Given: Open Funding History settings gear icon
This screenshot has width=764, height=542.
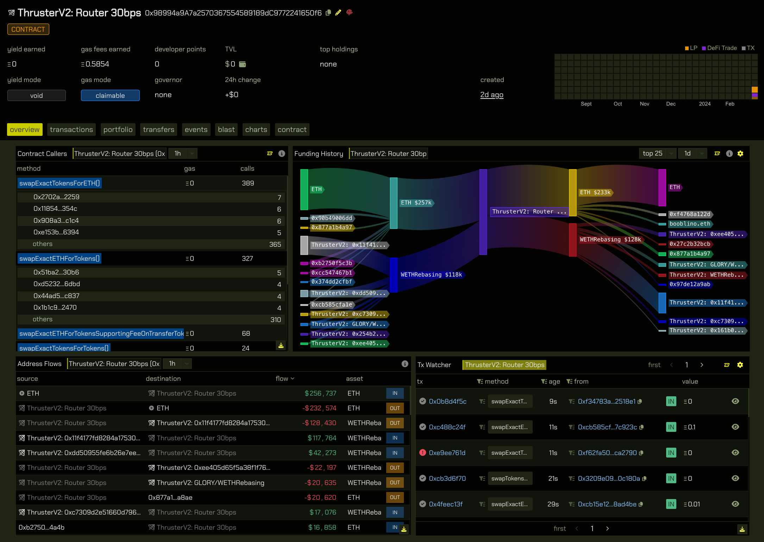Looking at the screenshot, I should (740, 153).
